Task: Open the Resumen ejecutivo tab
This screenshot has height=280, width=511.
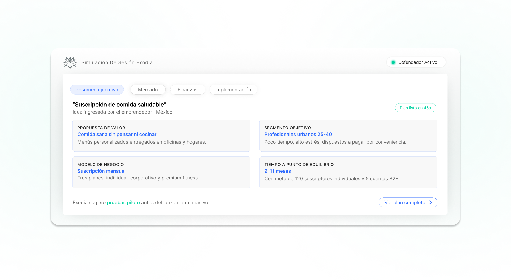Action: click(x=97, y=90)
